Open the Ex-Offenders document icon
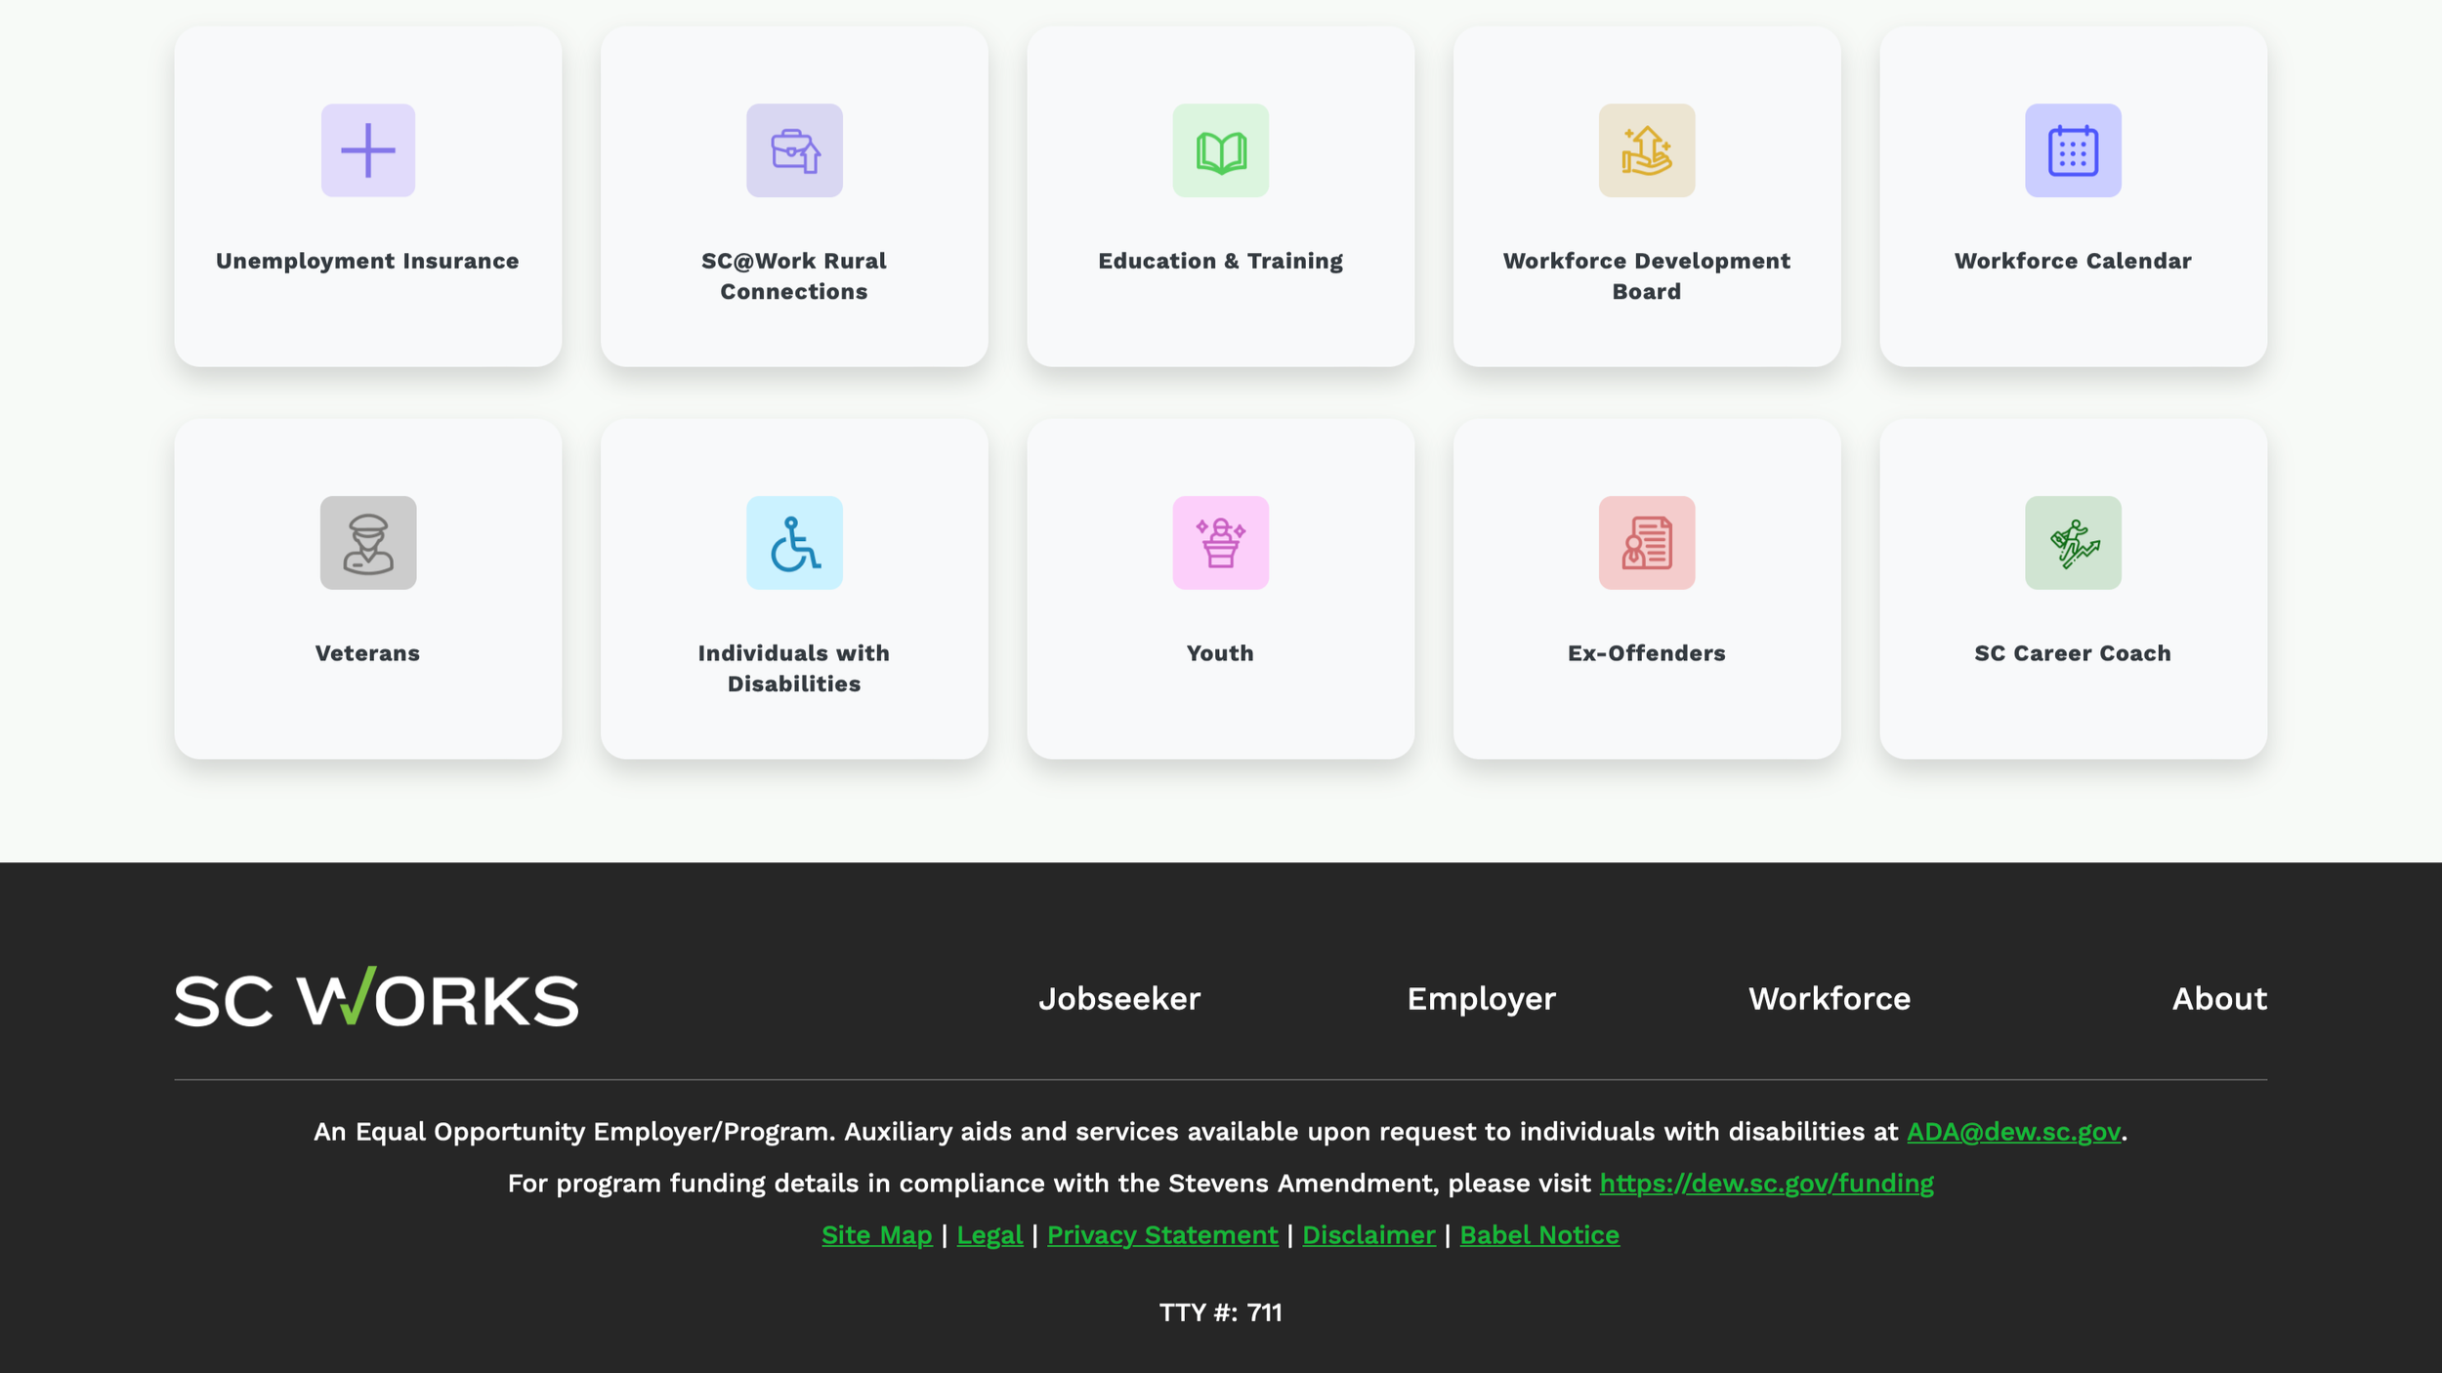Image resolution: width=2442 pixels, height=1373 pixels. [x=1646, y=543]
